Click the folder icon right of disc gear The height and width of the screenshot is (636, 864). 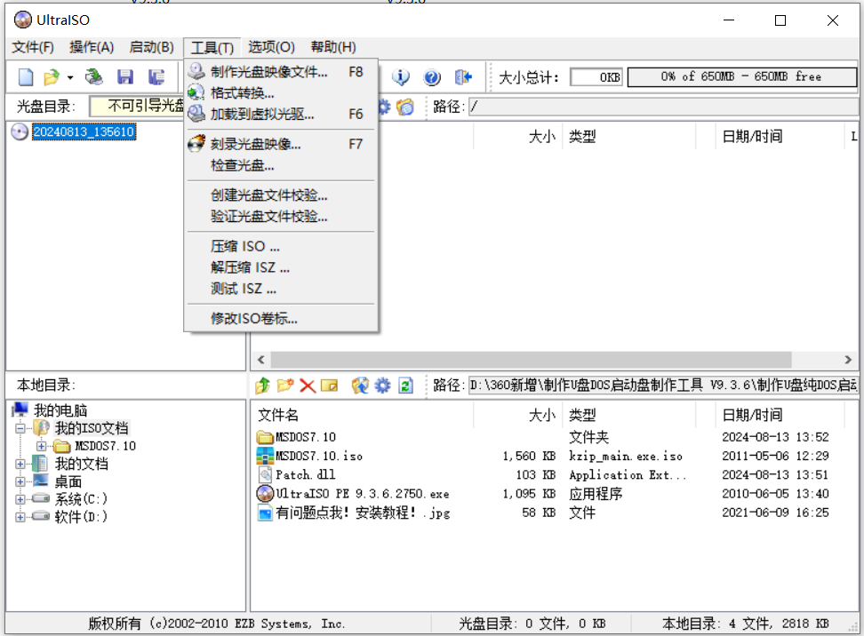(405, 107)
